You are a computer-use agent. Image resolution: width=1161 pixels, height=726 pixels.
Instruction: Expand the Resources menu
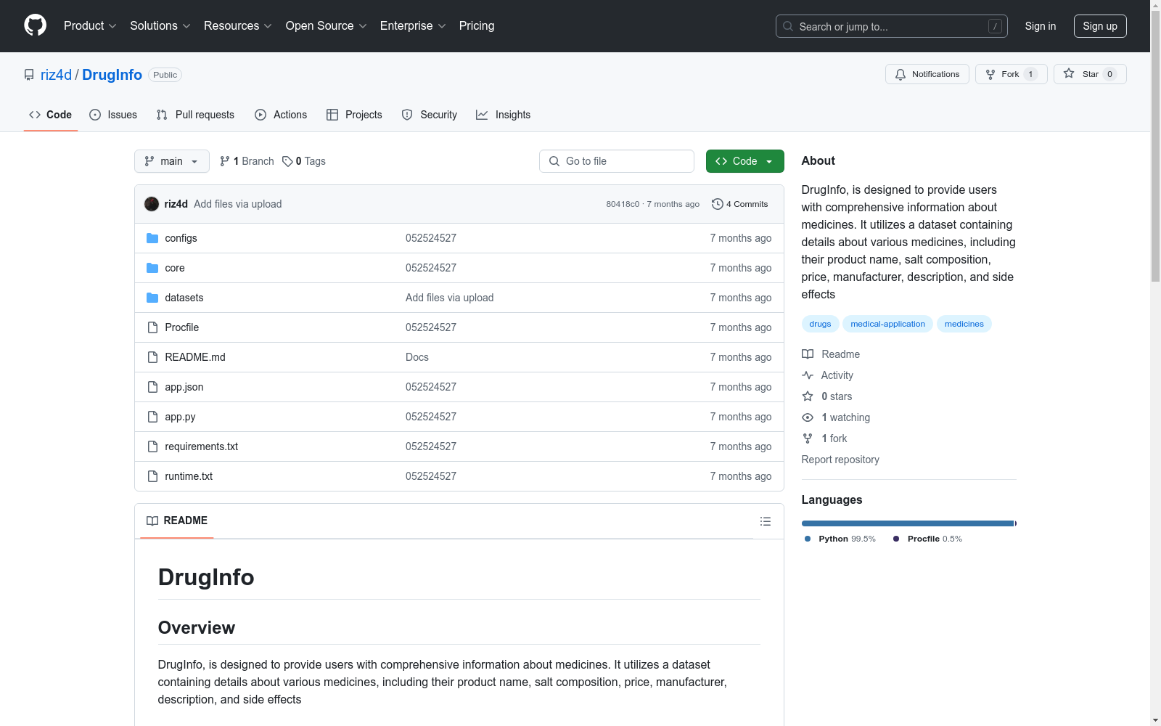(x=238, y=26)
